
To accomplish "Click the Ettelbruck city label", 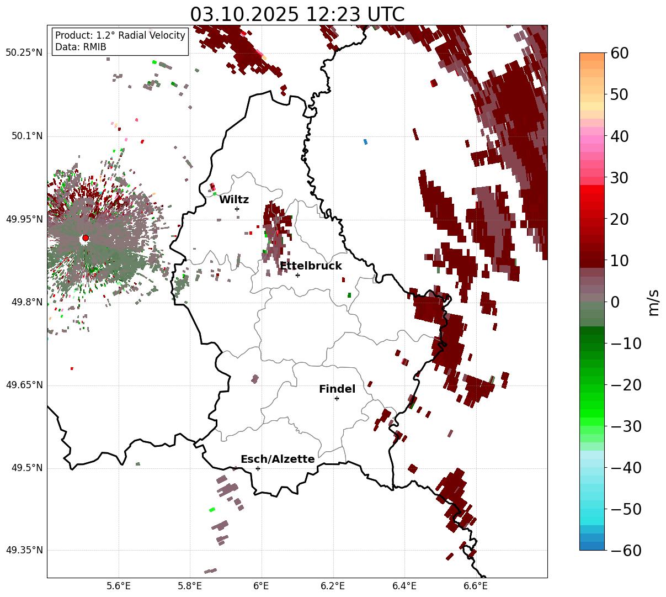I will coord(311,266).
